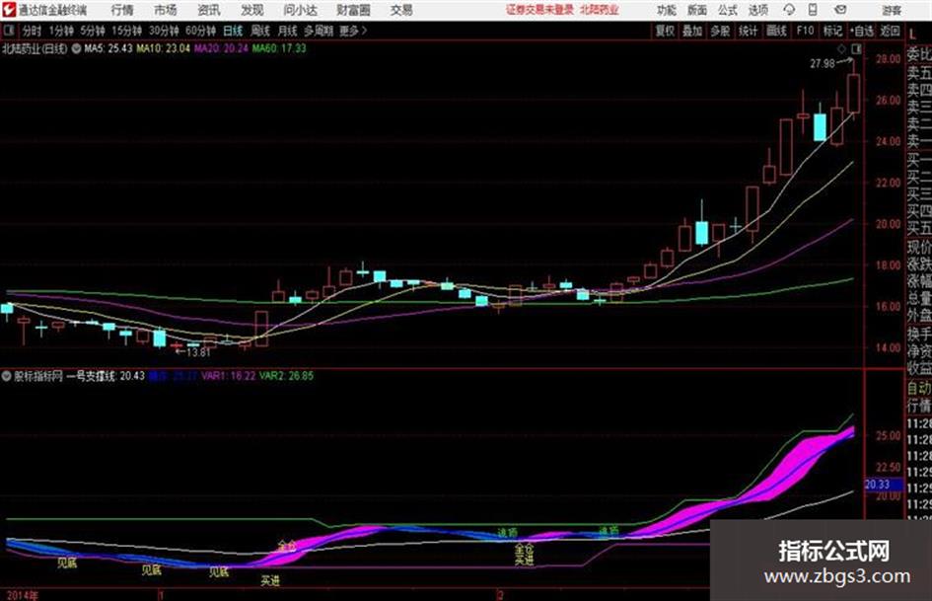Open the 交易 menu
The height and width of the screenshot is (601, 932).
pyautogui.click(x=401, y=10)
